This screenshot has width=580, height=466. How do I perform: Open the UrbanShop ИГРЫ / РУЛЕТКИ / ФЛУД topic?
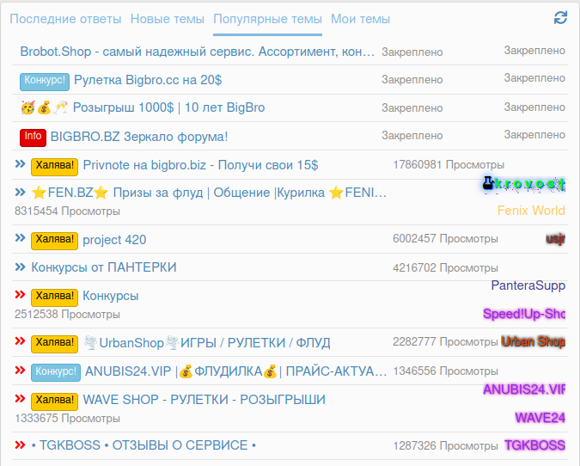click(207, 343)
